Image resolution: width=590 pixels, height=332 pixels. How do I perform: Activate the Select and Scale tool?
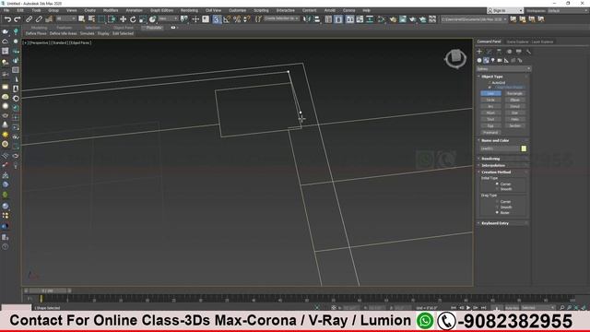point(143,19)
